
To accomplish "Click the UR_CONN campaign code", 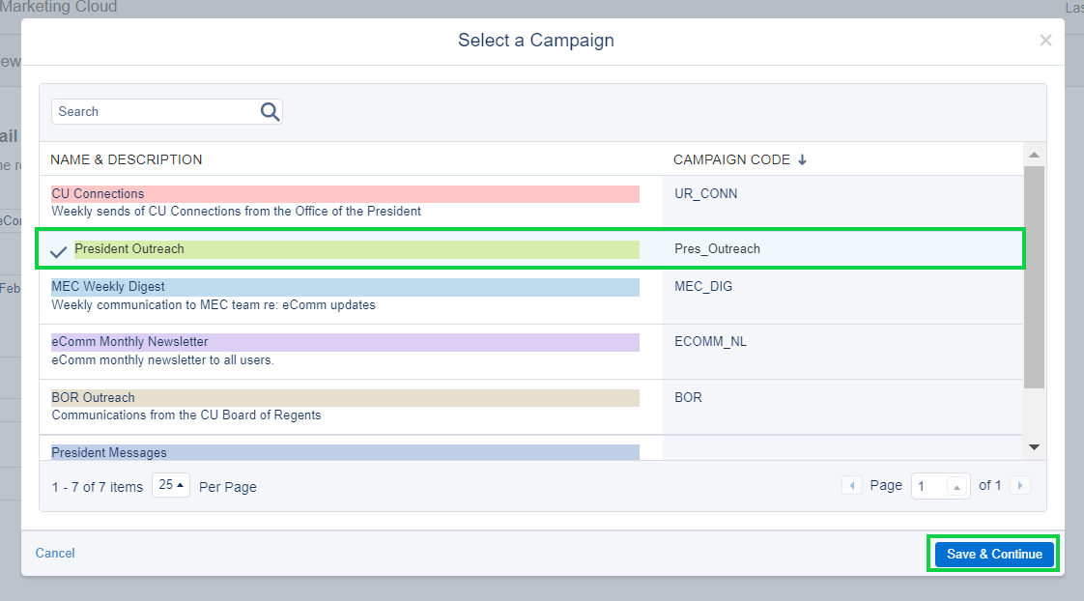I will [x=706, y=193].
